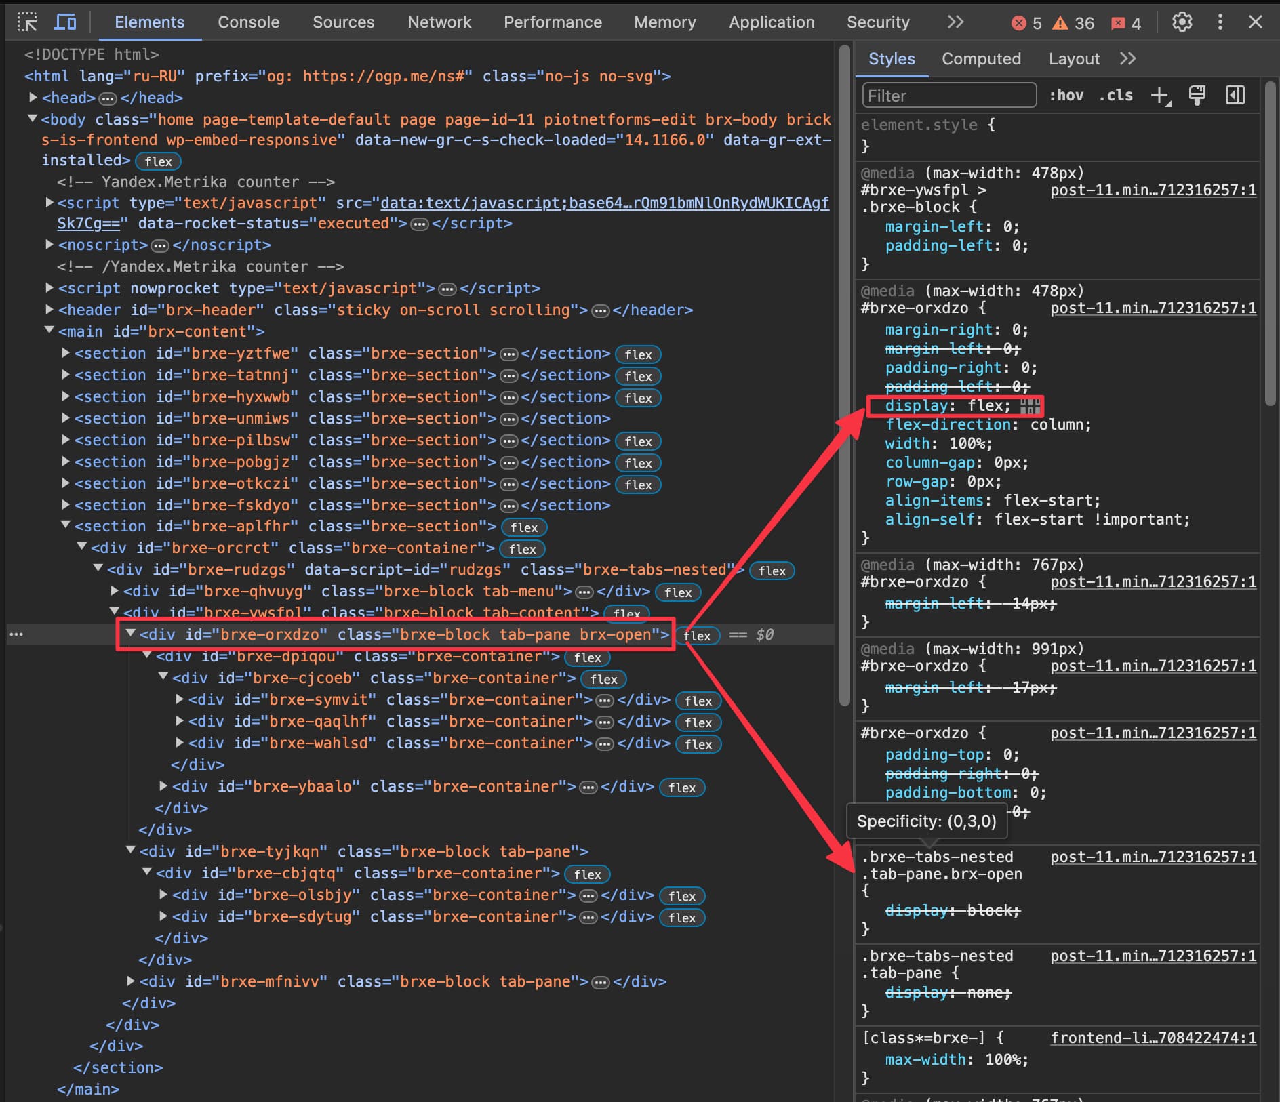Open the issues counter showing 4

point(1125,24)
